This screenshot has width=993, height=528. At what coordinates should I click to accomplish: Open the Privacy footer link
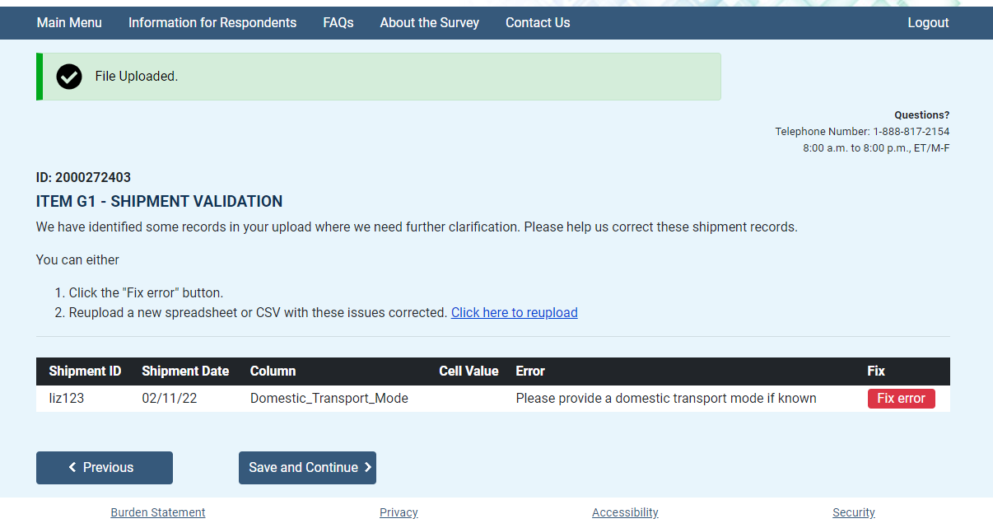click(x=399, y=512)
